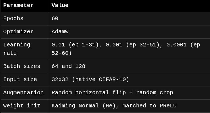This screenshot has width=210, height=113.
Task: Click the epochs value 60
Action: click(x=55, y=18)
